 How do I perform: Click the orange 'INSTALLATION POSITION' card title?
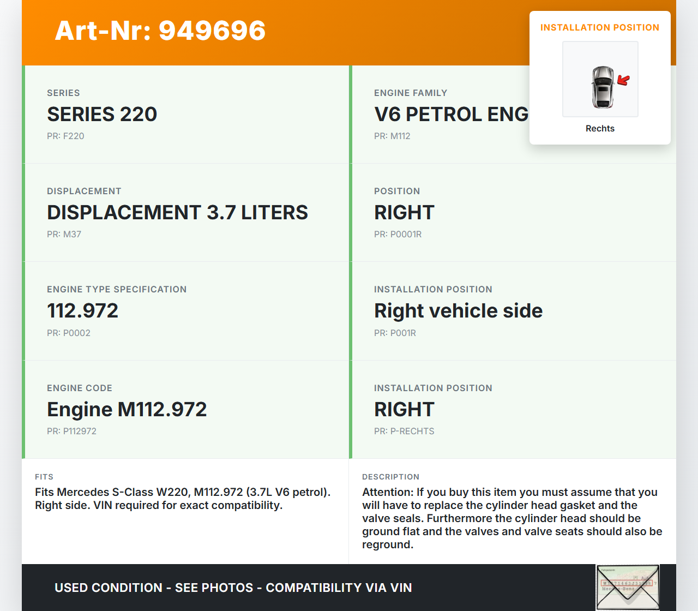pyautogui.click(x=600, y=27)
